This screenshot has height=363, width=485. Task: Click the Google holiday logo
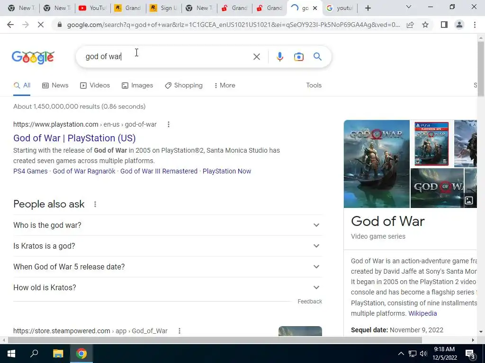(33, 57)
